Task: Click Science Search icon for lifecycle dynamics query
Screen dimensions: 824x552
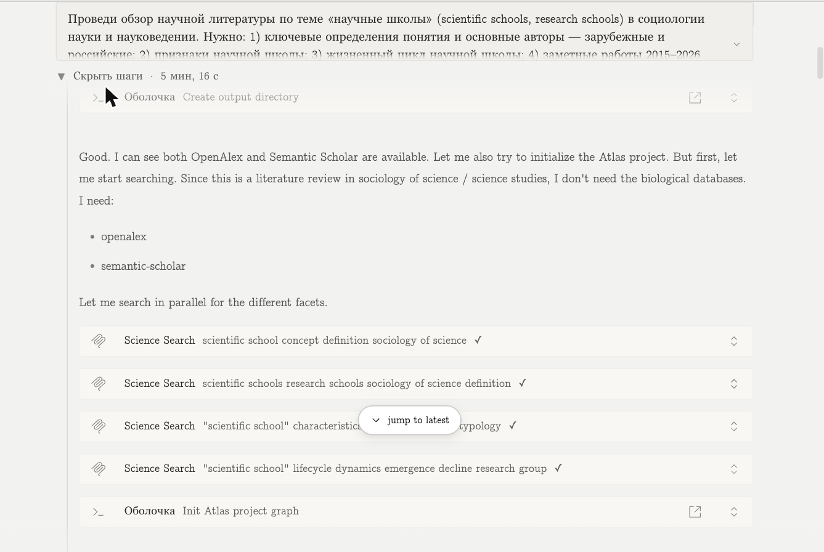Action: click(99, 468)
